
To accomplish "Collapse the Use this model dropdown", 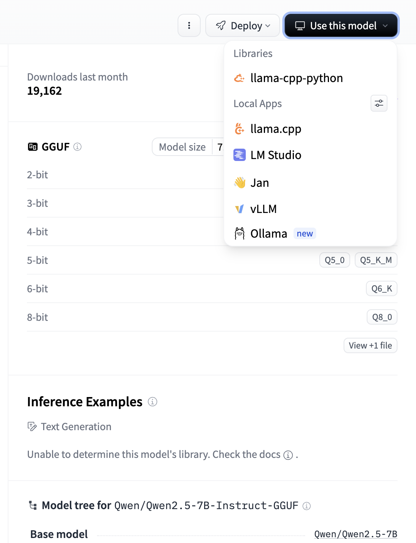I will [341, 25].
